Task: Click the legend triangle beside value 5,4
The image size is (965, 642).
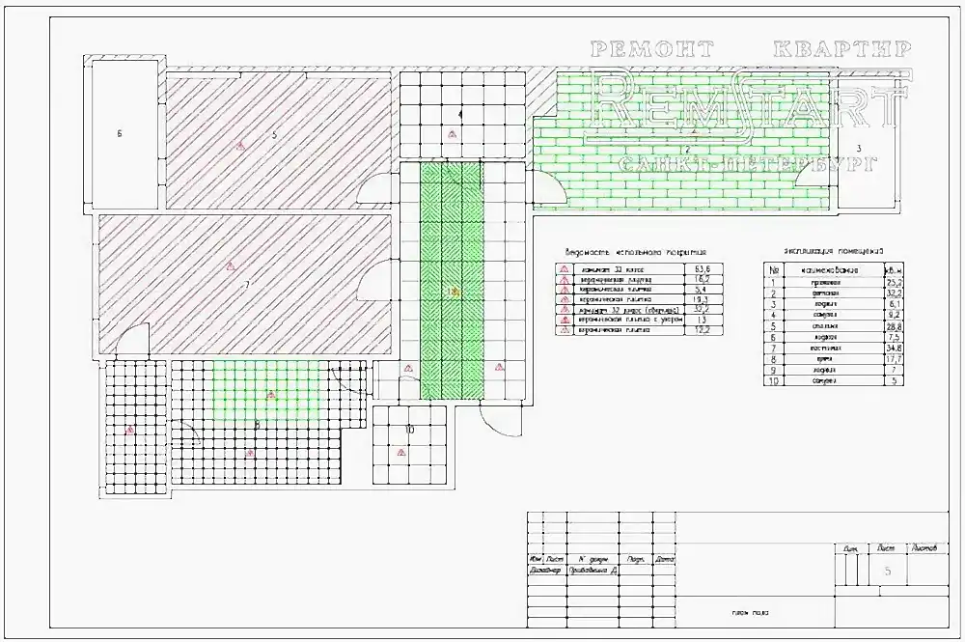Action: click(563, 290)
